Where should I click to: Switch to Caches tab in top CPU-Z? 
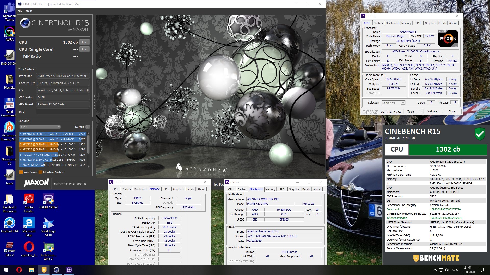click(378, 23)
